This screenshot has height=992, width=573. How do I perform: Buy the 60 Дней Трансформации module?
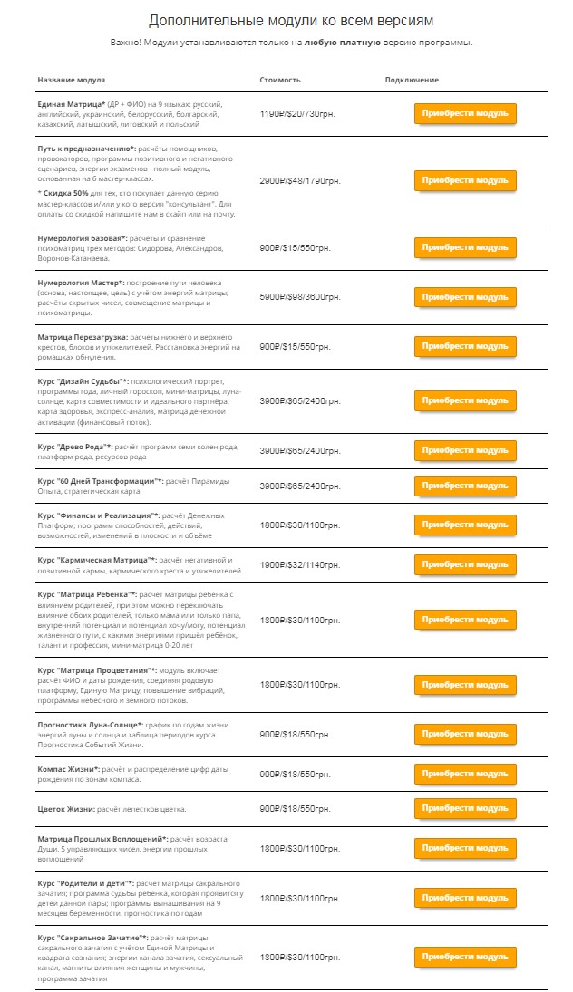pos(465,486)
